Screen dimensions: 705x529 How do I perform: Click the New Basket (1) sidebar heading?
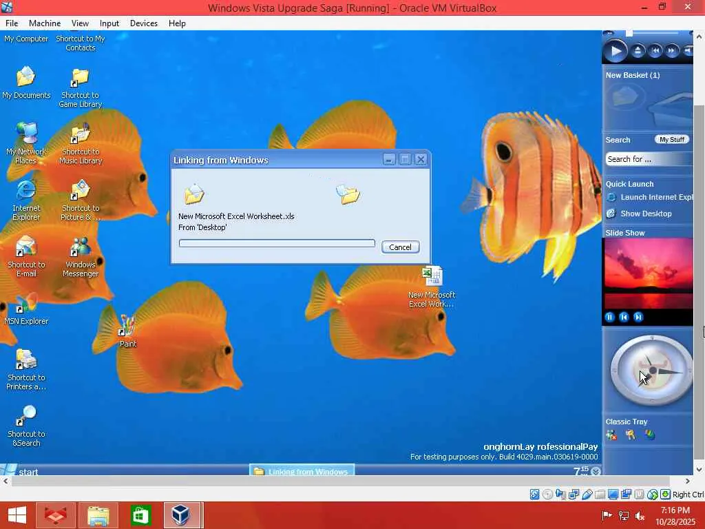[x=633, y=75]
